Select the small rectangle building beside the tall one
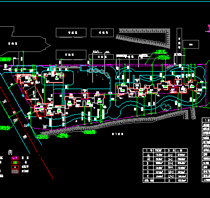Image resolution: width=210 pixels, height=198 pixels. pyautogui.click(x=191, y=44)
